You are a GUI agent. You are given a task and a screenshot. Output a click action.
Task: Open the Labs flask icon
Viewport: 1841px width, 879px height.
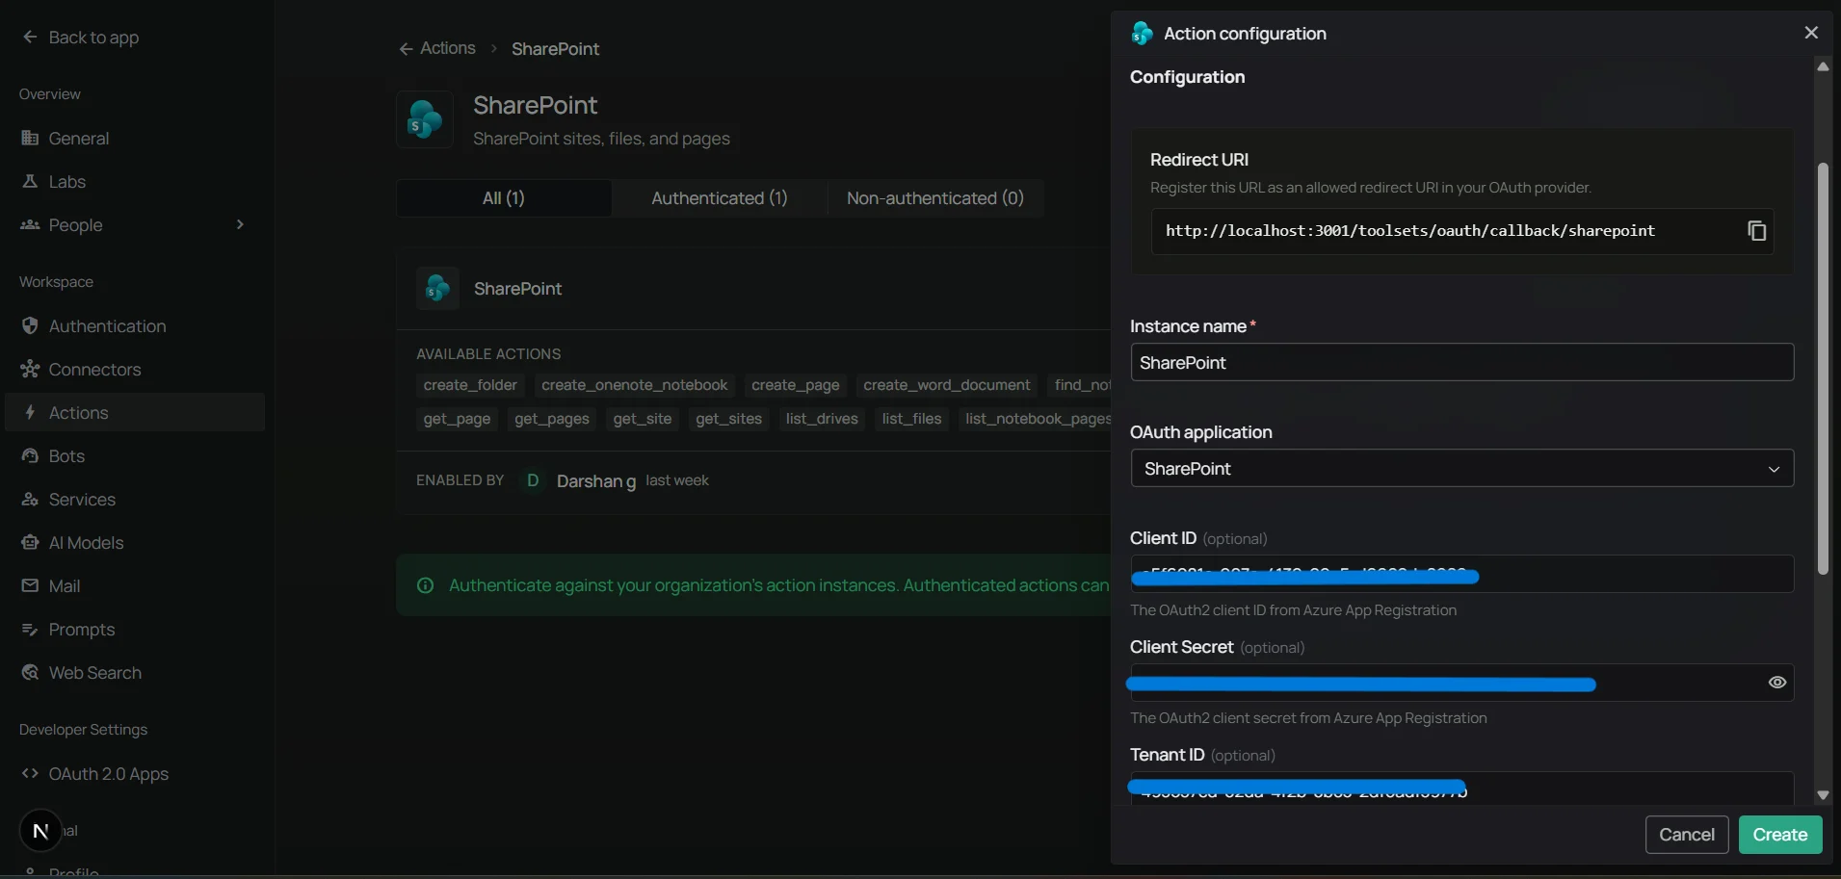click(30, 181)
